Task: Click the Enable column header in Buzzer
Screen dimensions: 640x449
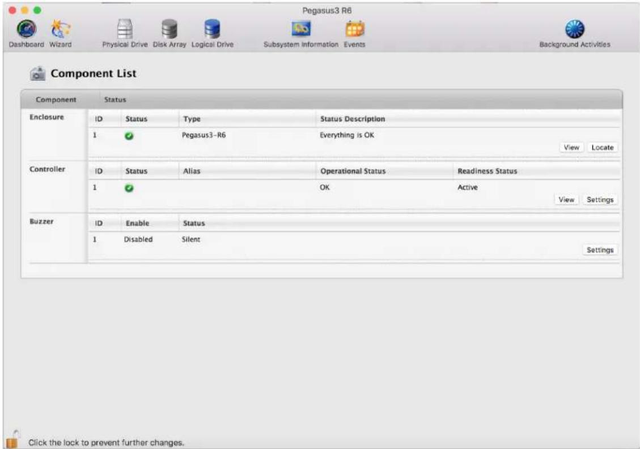Action: [137, 224]
